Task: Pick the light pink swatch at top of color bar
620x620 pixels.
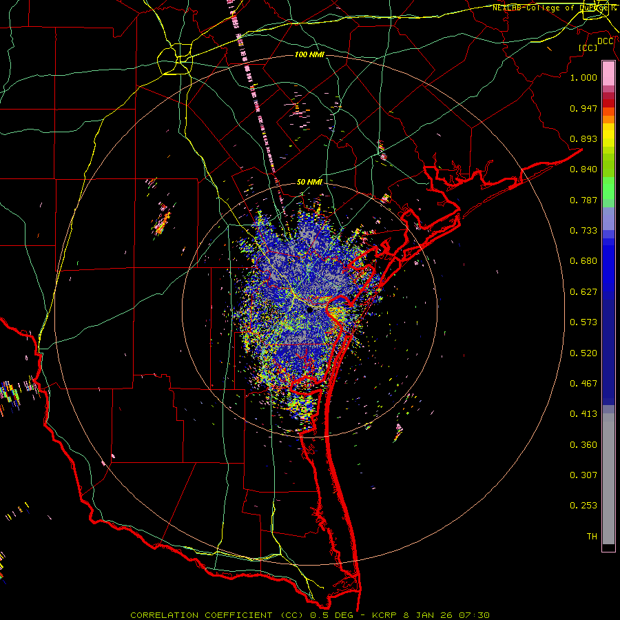Action: click(x=608, y=74)
